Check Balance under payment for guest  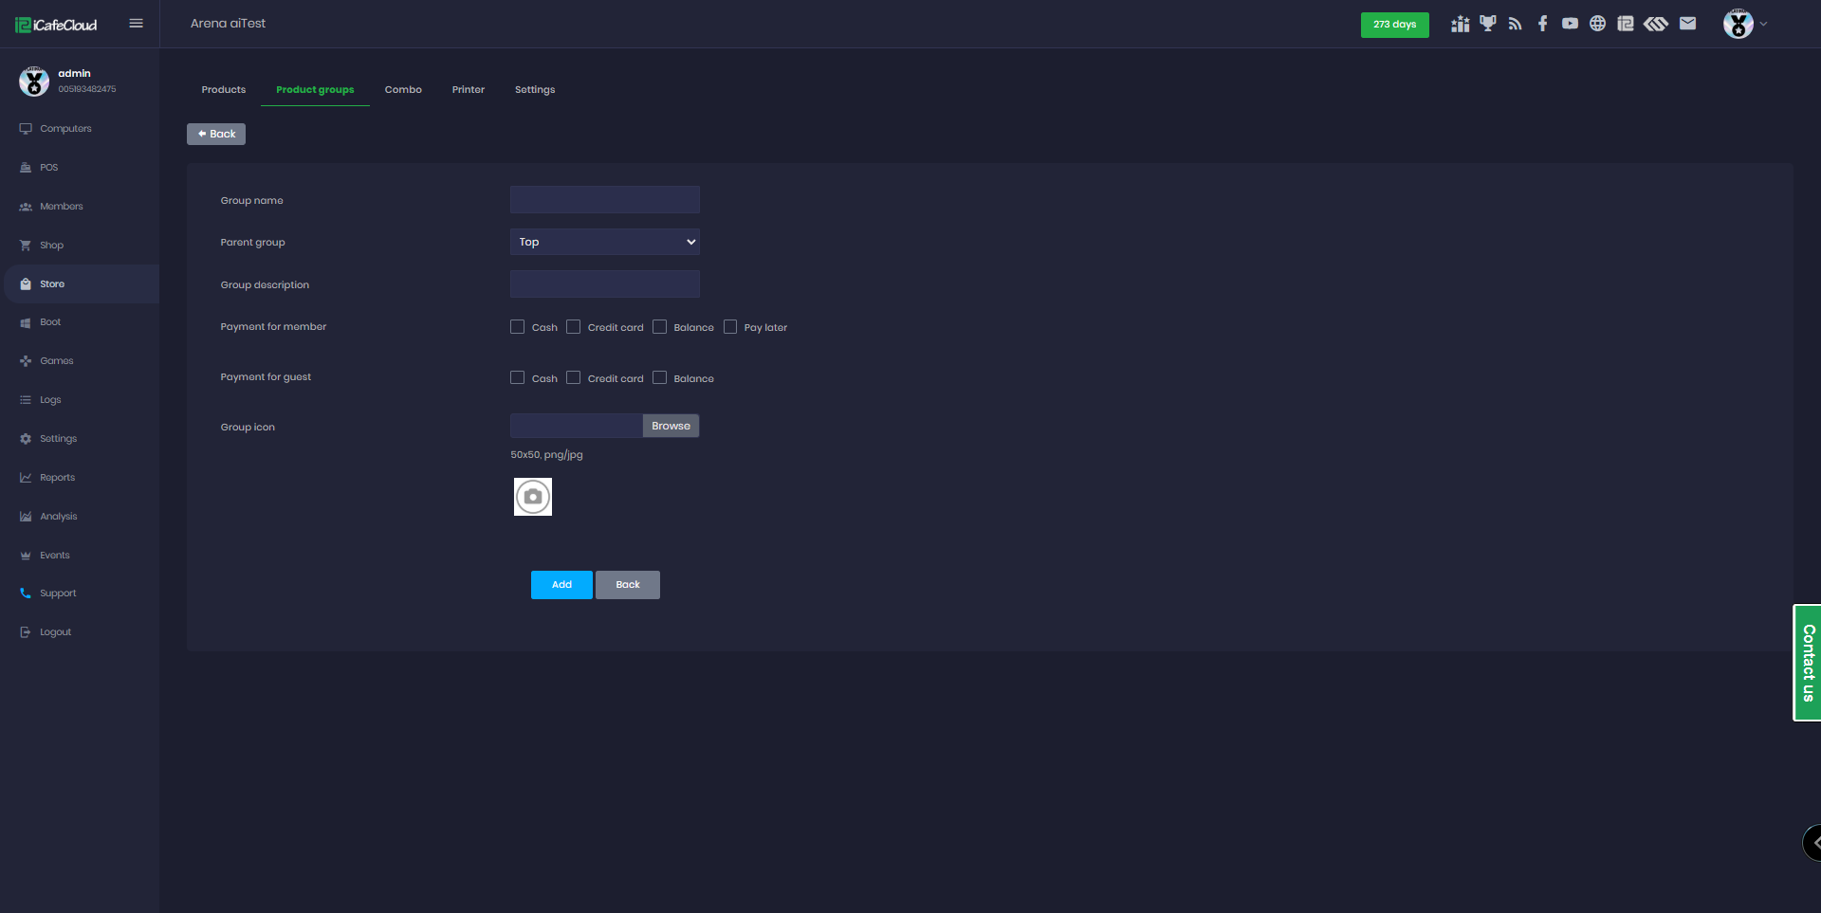(659, 377)
